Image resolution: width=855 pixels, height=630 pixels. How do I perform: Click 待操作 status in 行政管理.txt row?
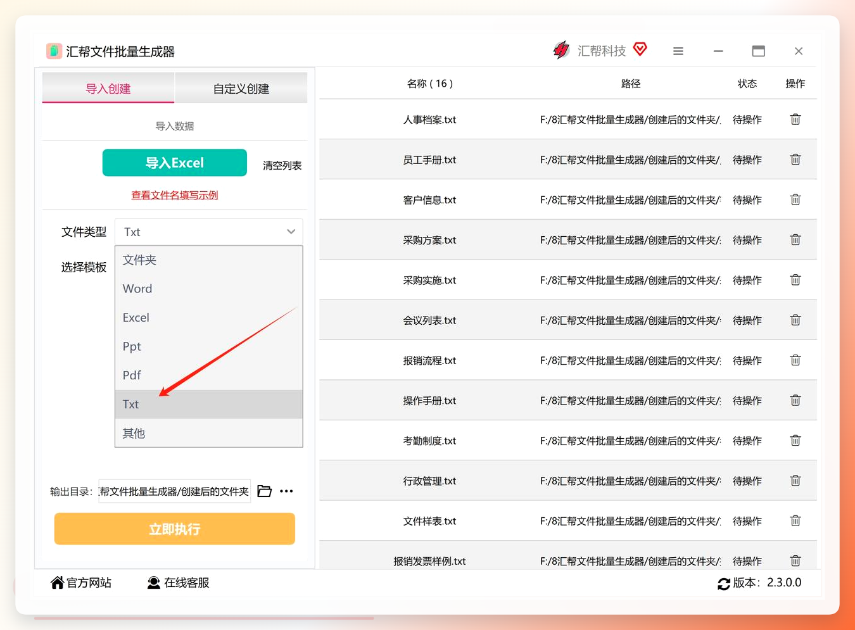point(747,481)
